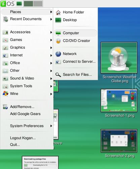Open the gOS main menu logo

click(7, 4)
